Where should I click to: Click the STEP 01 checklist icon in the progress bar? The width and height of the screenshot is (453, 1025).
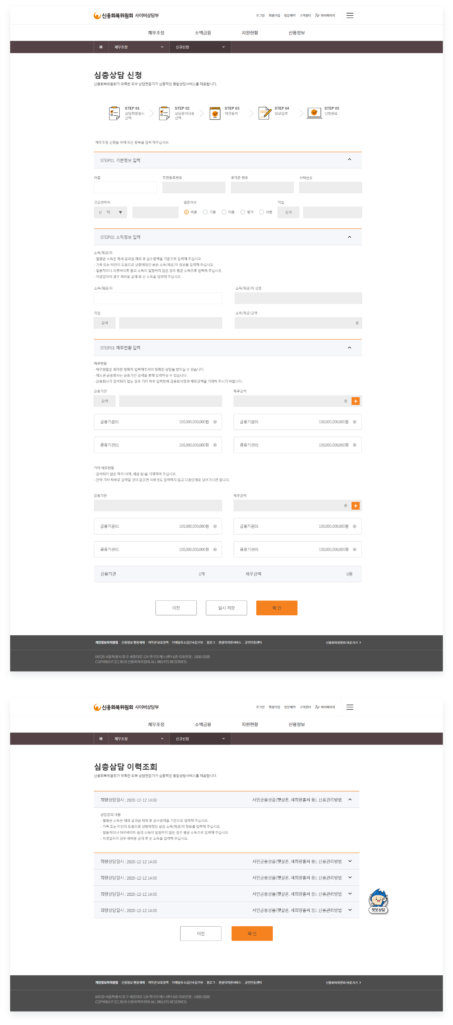114,113
